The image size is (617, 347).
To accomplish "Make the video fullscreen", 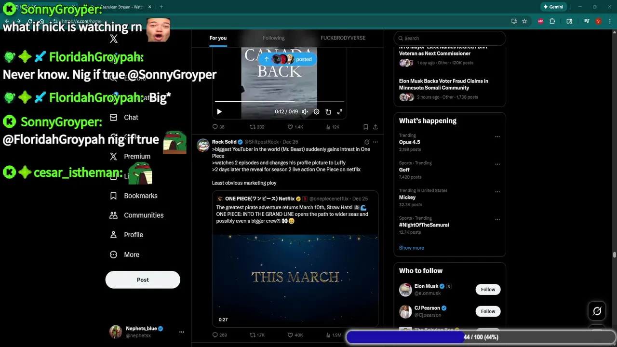I will coord(340,112).
